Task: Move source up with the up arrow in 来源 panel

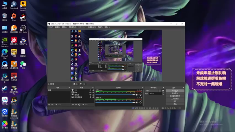Action: pyautogui.click(x=83, y=105)
